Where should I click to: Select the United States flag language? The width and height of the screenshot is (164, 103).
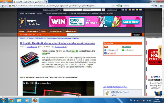[123, 10]
